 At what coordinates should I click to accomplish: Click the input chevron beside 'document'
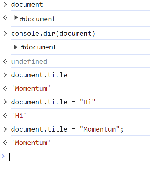(5, 5)
